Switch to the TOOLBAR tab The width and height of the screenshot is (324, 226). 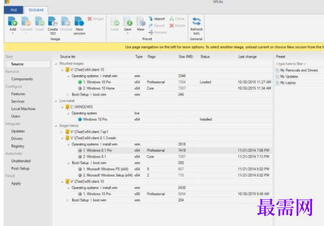point(36,10)
